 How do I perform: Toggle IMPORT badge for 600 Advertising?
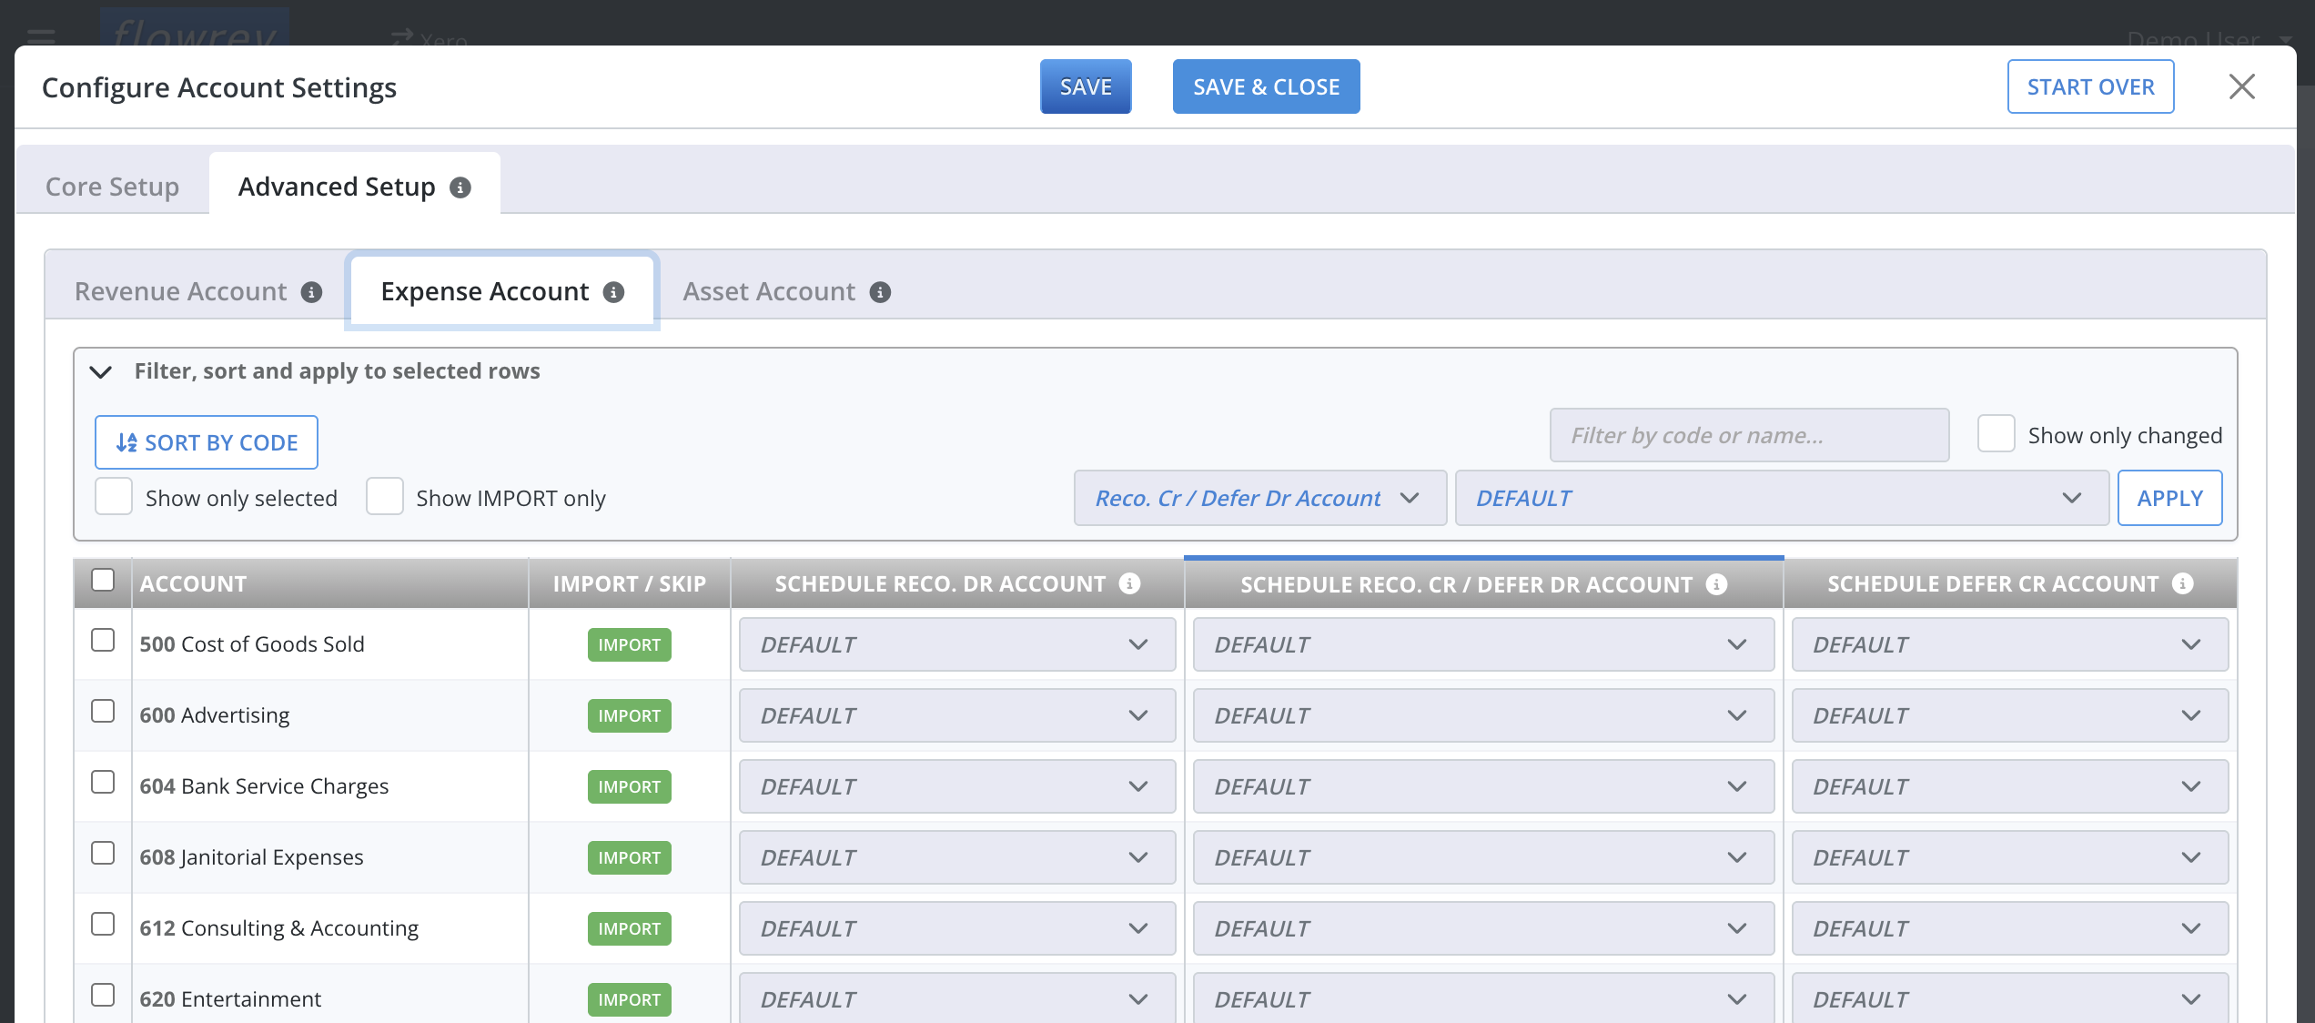point(630,715)
